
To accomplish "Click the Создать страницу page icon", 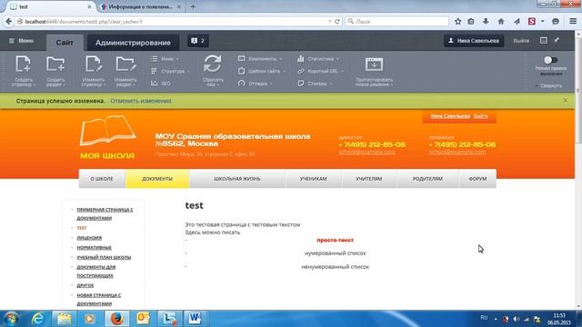I will [23, 64].
